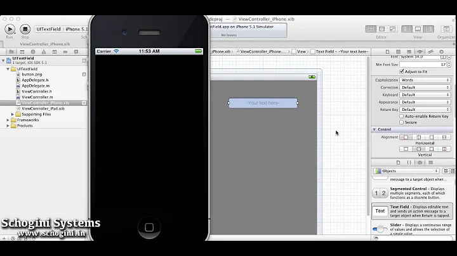Select AppDelegate.m in navigator
Viewport: 457px width, 256px height.
click(x=36, y=86)
